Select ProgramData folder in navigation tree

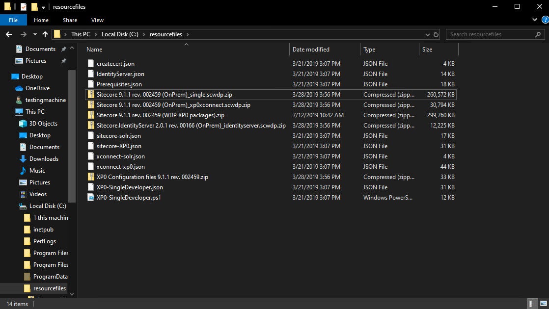pyautogui.click(x=50, y=277)
